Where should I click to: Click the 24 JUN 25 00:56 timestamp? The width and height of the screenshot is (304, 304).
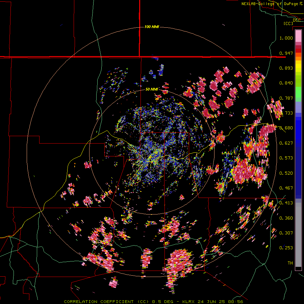point(220,302)
